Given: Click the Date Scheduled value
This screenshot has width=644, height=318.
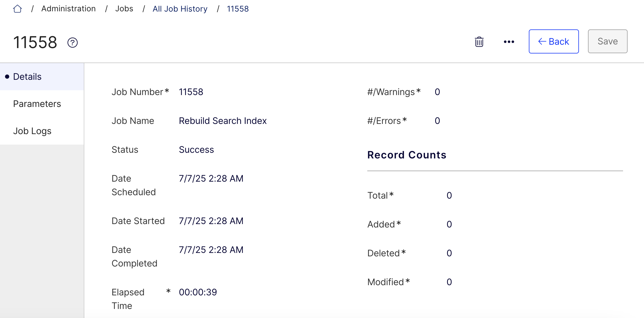Looking at the screenshot, I should [x=211, y=178].
